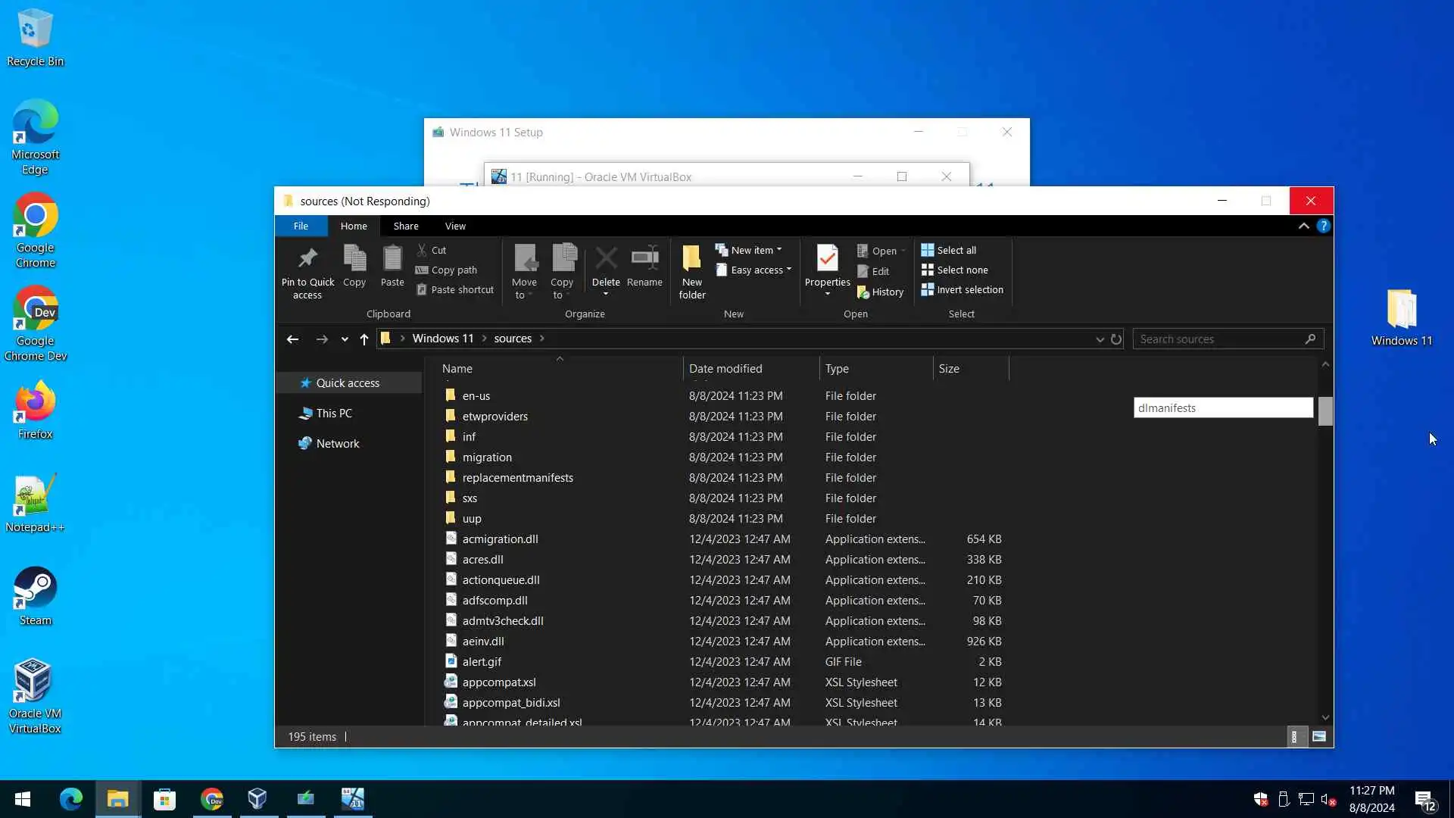This screenshot has width=1454, height=818.
Task: Click the Paste clipboard icon
Action: pos(392,259)
